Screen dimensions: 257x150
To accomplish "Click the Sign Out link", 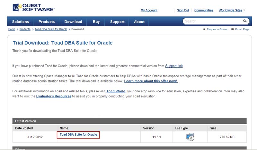I will click(x=183, y=10).
